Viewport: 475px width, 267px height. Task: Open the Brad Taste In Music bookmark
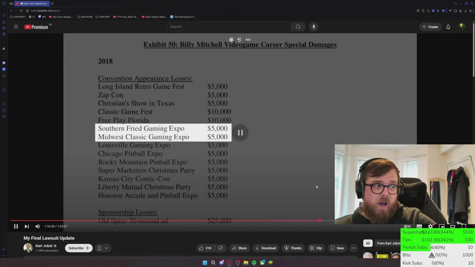[154, 17]
